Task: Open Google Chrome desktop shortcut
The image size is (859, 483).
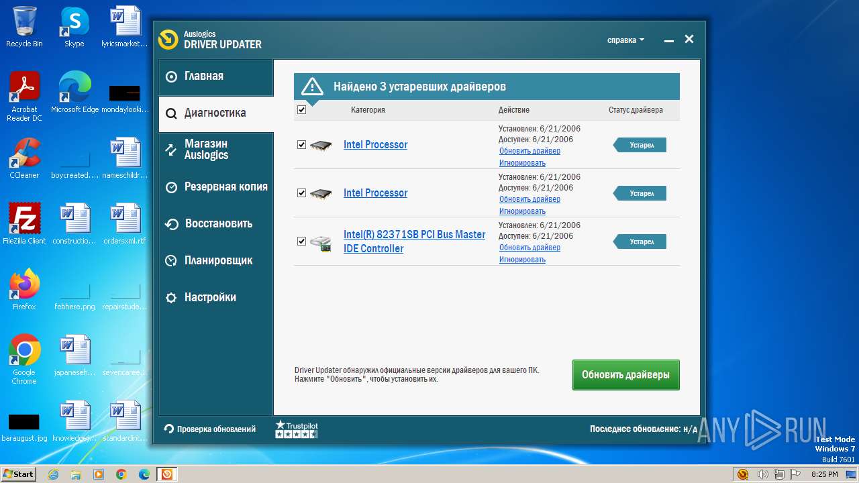Action: 24,360
